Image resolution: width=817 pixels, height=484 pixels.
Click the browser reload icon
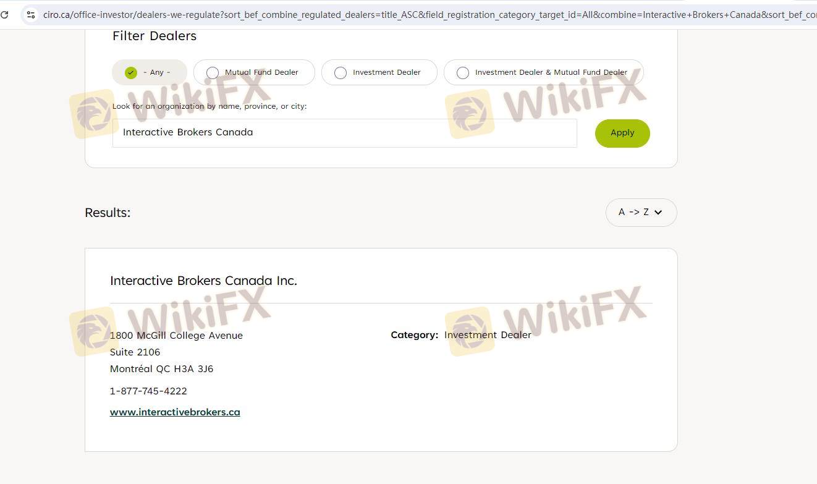pos(4,14)
